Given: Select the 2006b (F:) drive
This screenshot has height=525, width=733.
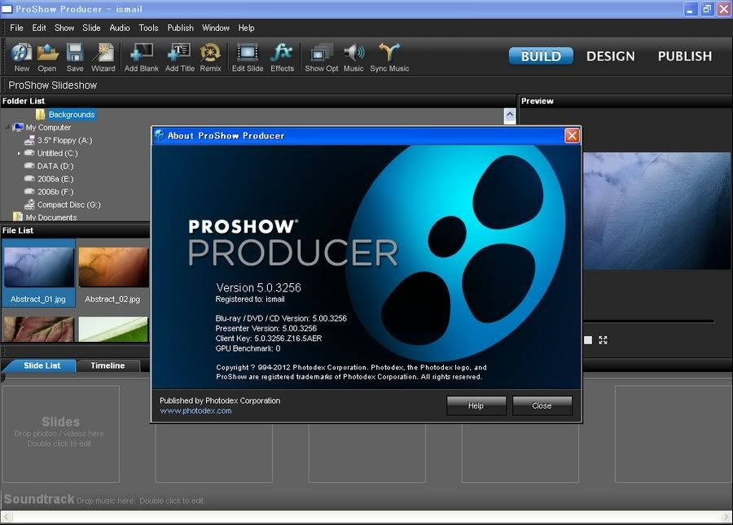Looking at the screenshot, I should (x=55, y=191).
